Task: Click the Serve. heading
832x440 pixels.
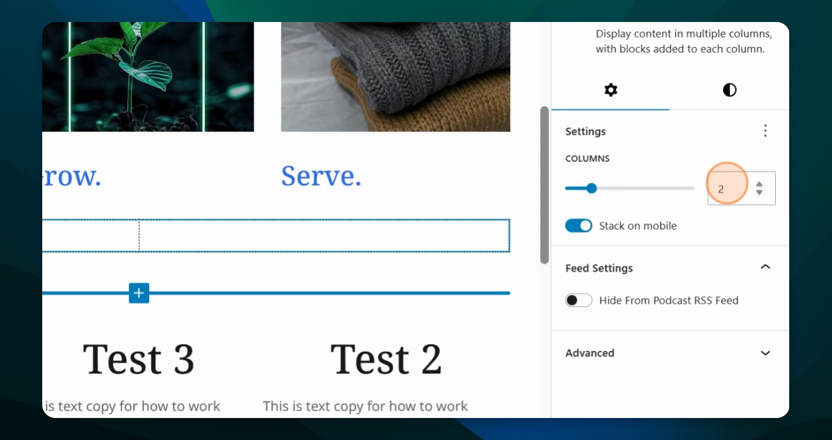Action: coord(321,176)
